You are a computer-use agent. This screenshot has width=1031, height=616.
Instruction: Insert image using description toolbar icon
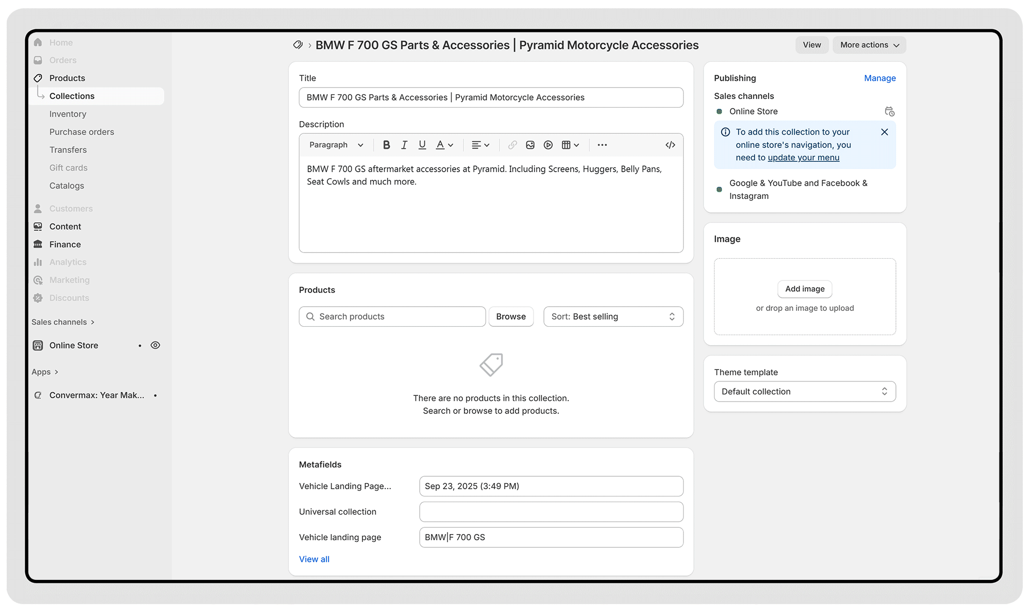[530, 145]
